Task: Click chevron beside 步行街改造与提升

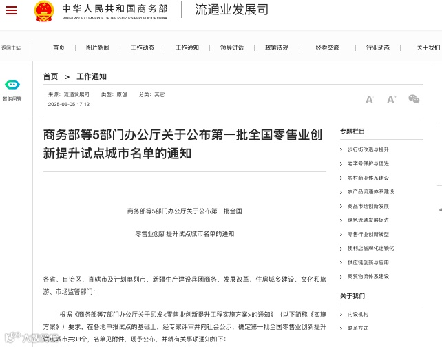Action: [x=341, y=149]
